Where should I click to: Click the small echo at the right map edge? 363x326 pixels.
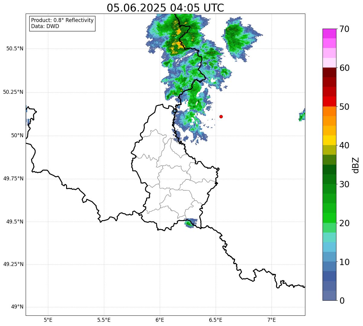tap(302, 115)
